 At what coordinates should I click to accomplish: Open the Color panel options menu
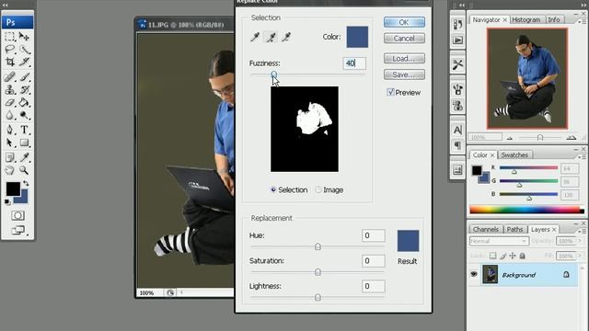581,157
